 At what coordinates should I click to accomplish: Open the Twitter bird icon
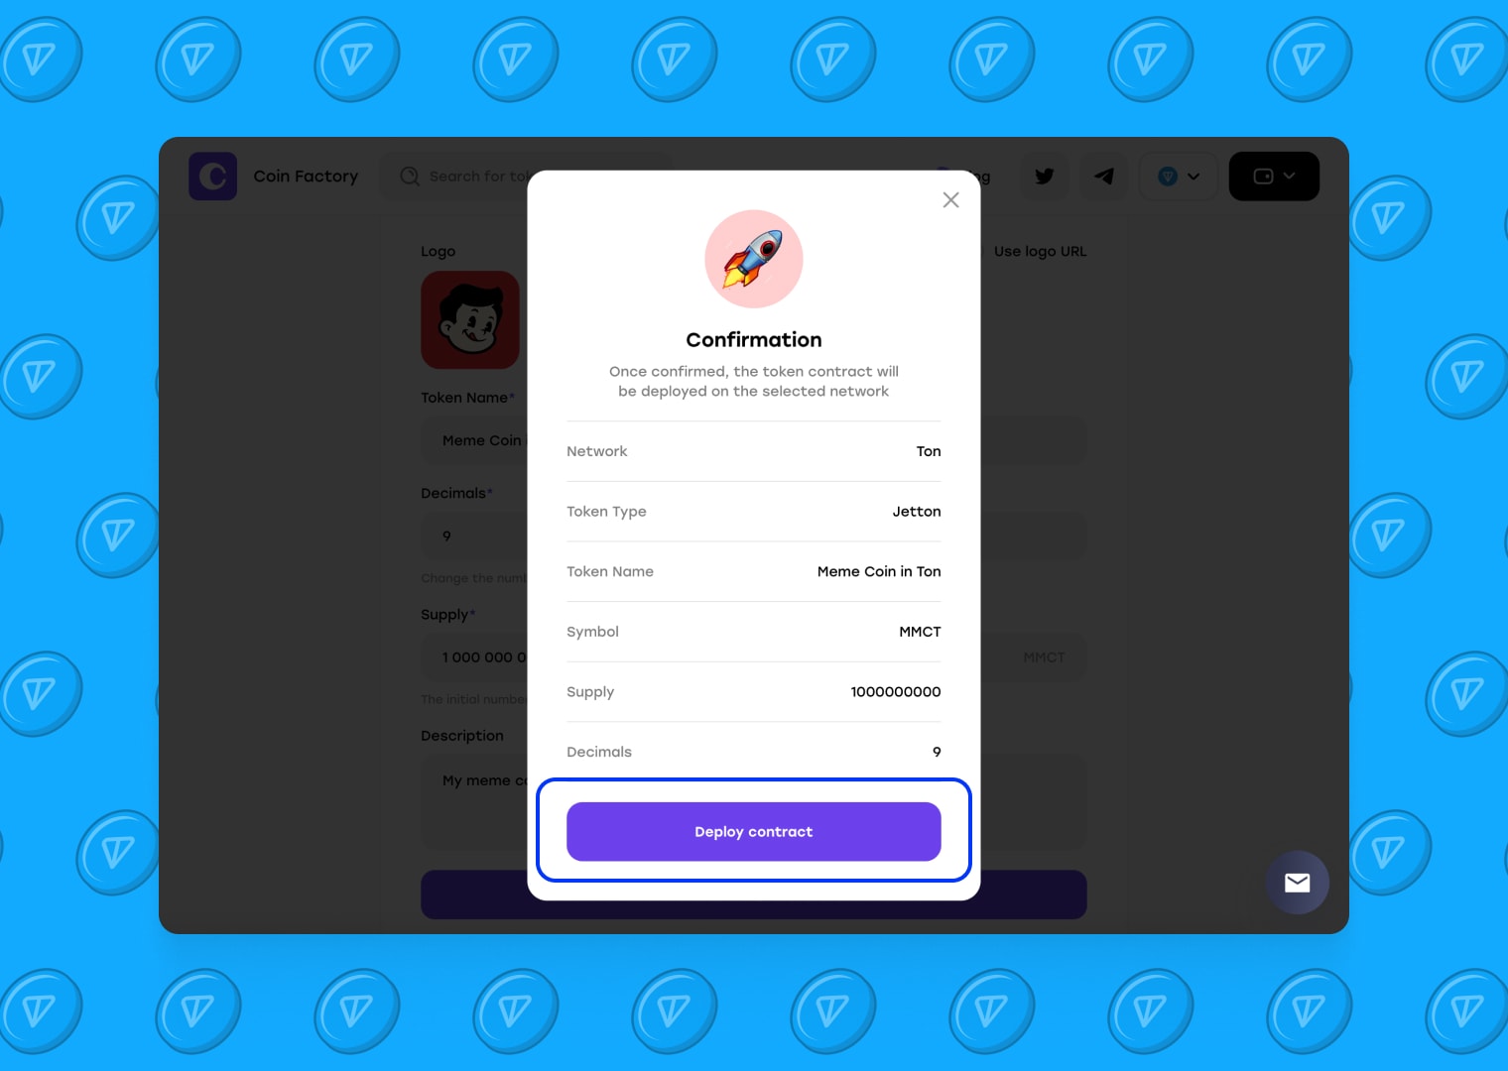(1045, 177)
